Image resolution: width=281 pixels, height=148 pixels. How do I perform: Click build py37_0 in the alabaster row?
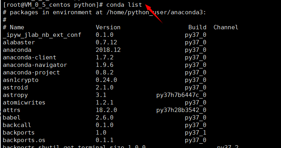pyautogui.click(x=196, y=43)
